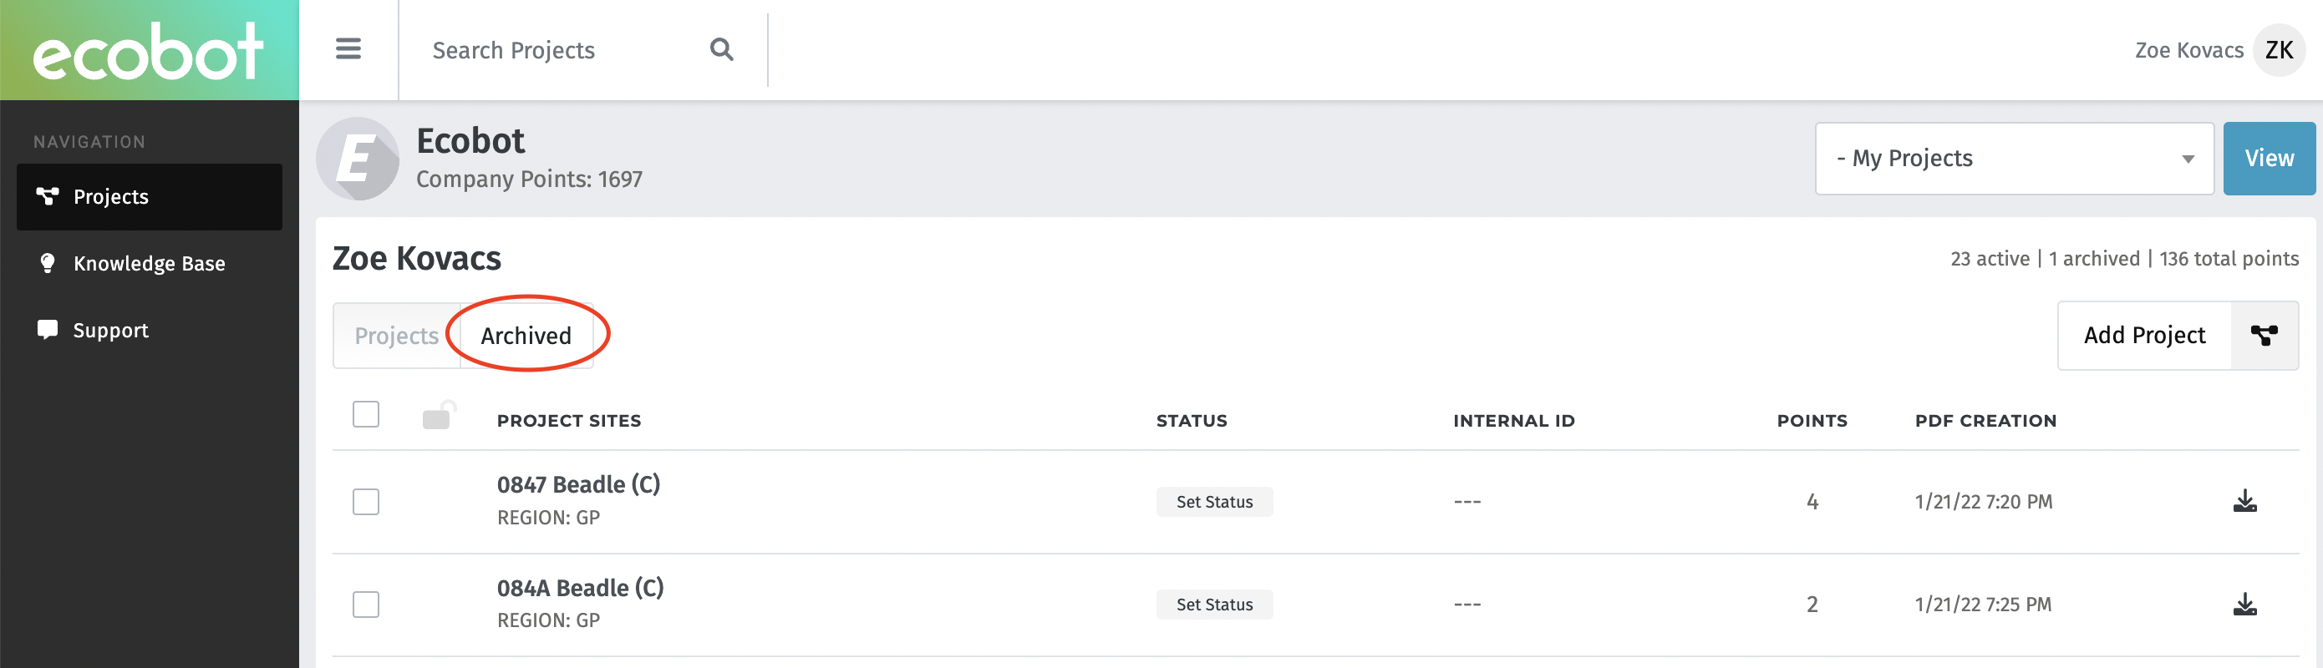Click the search magnifier icon
The height and width of the screenshot is (668, 2323).
(x=721, y=49)
